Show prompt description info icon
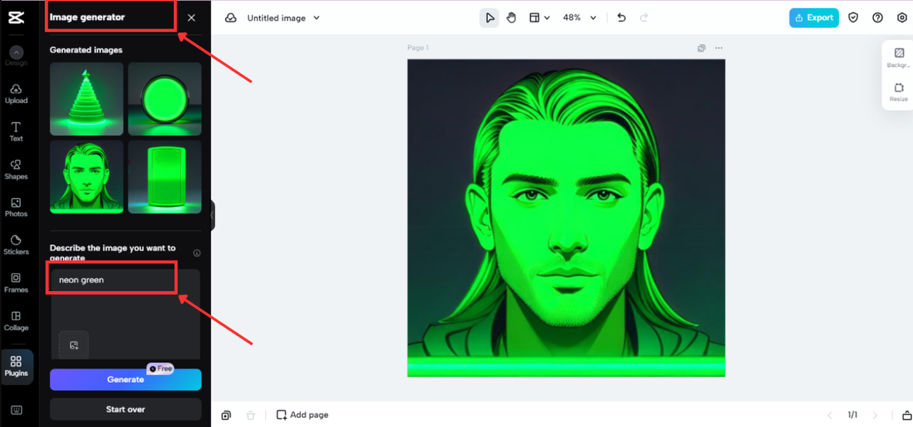 (x=197, y=253)
